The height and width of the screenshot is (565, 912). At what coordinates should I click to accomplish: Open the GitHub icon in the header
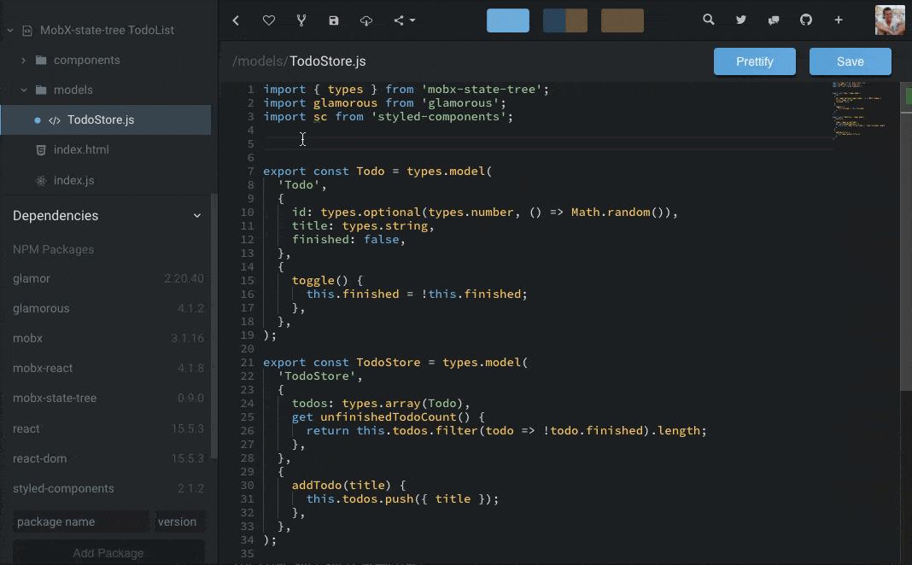[805, 19]
